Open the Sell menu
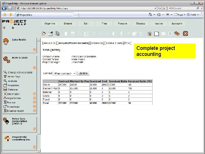Image resolution: width=205 pixels, height=154 pixels. 86,24
